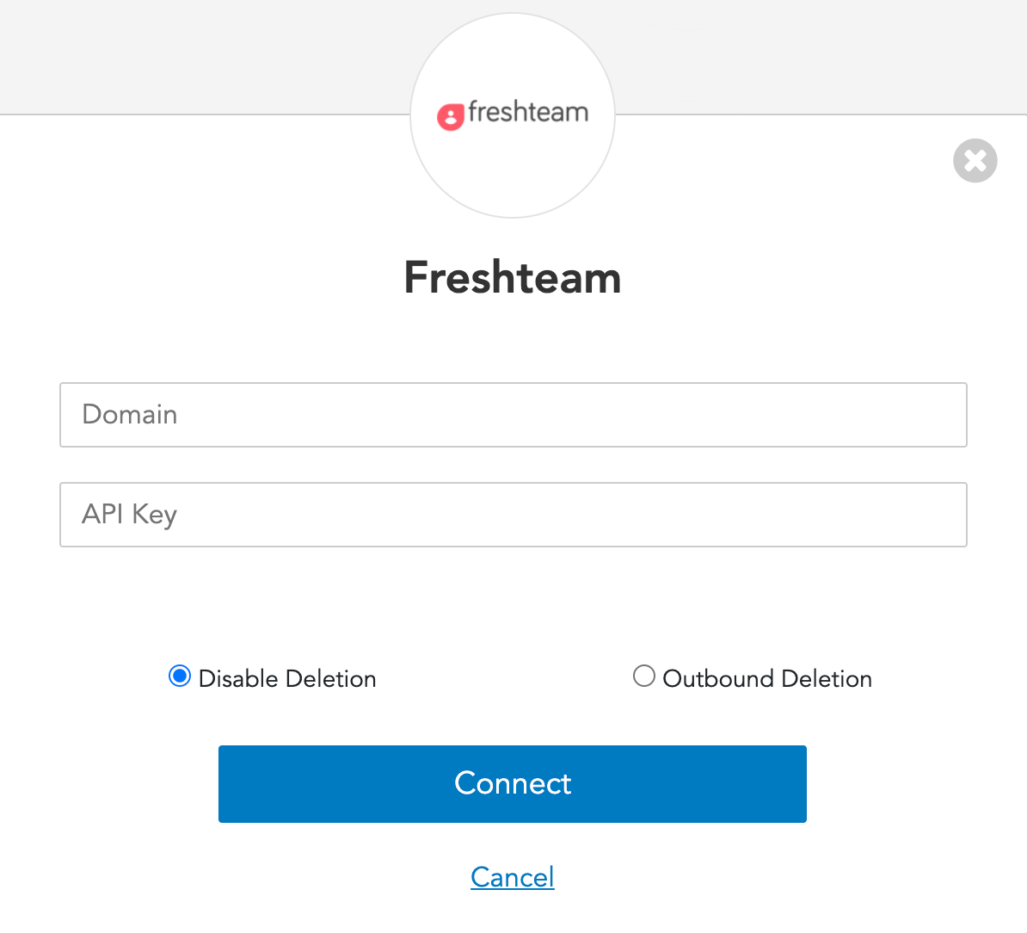Choose the Outbound Deletion radio button
This screenshot has height=933, width=1027.
643,677
